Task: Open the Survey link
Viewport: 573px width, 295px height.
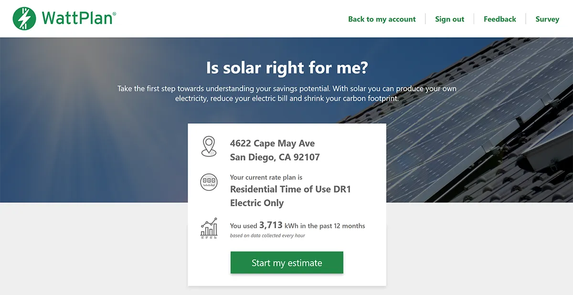Action: [547, 19]
